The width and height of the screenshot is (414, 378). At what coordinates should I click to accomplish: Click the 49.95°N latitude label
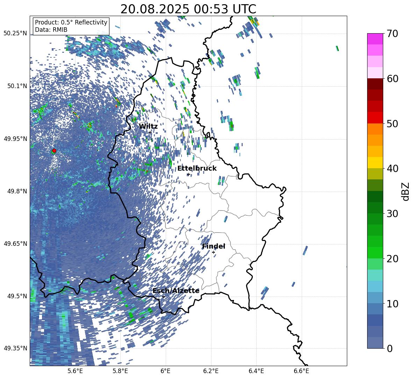(15, 138)
